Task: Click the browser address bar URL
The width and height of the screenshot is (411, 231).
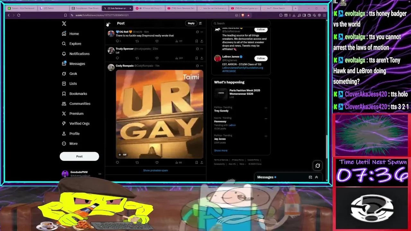Action: (102, 15)
